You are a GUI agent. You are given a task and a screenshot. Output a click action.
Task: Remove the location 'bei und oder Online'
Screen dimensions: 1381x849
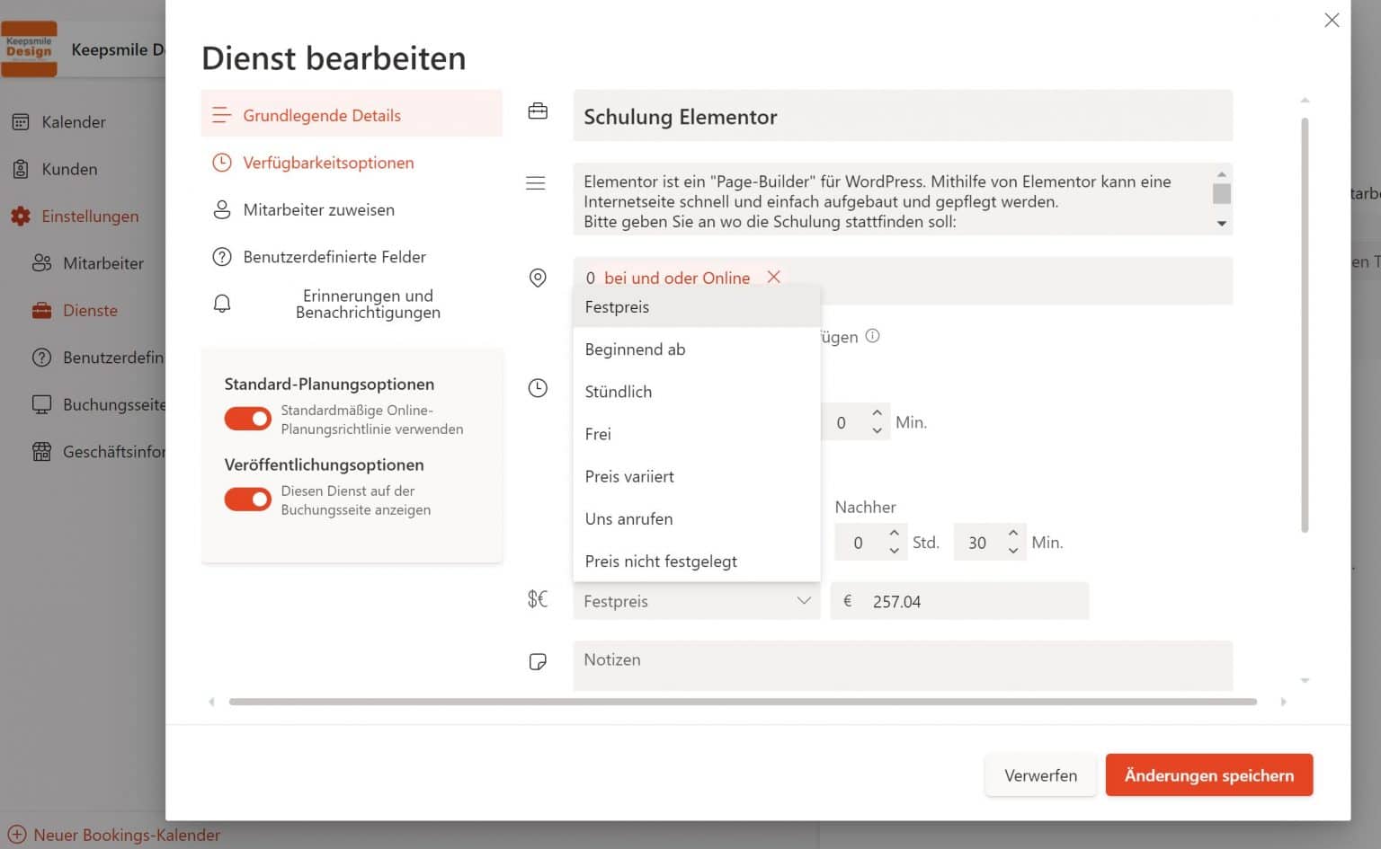click(x=773, y=277)
